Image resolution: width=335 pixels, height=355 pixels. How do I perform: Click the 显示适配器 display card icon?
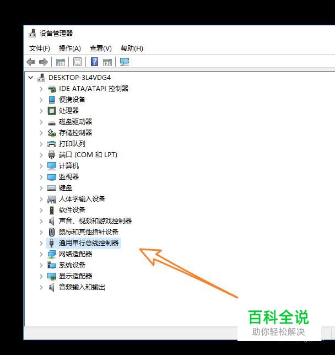52,276
